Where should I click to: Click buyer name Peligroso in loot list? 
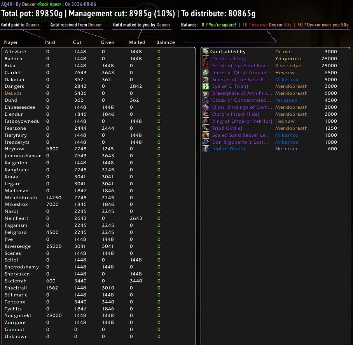pyautogui.click(x=286, y=100)
